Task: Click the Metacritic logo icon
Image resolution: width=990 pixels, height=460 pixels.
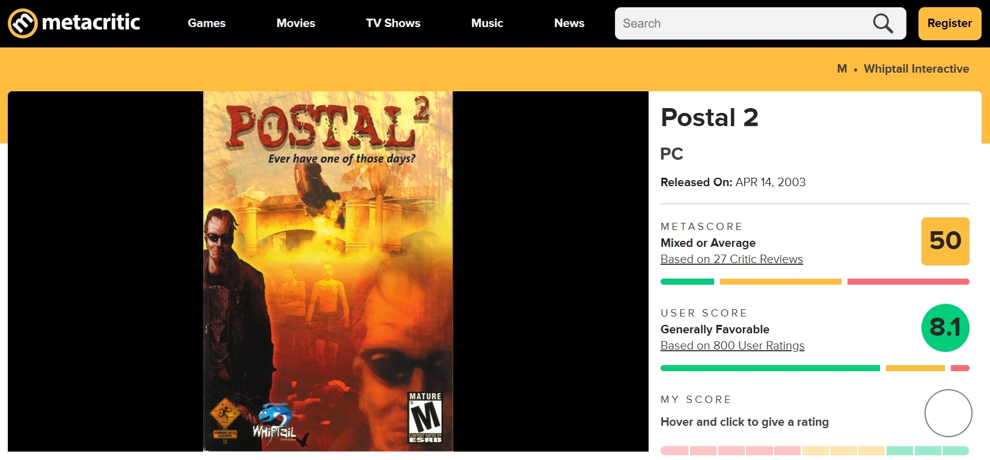Action: pos(23,23)
